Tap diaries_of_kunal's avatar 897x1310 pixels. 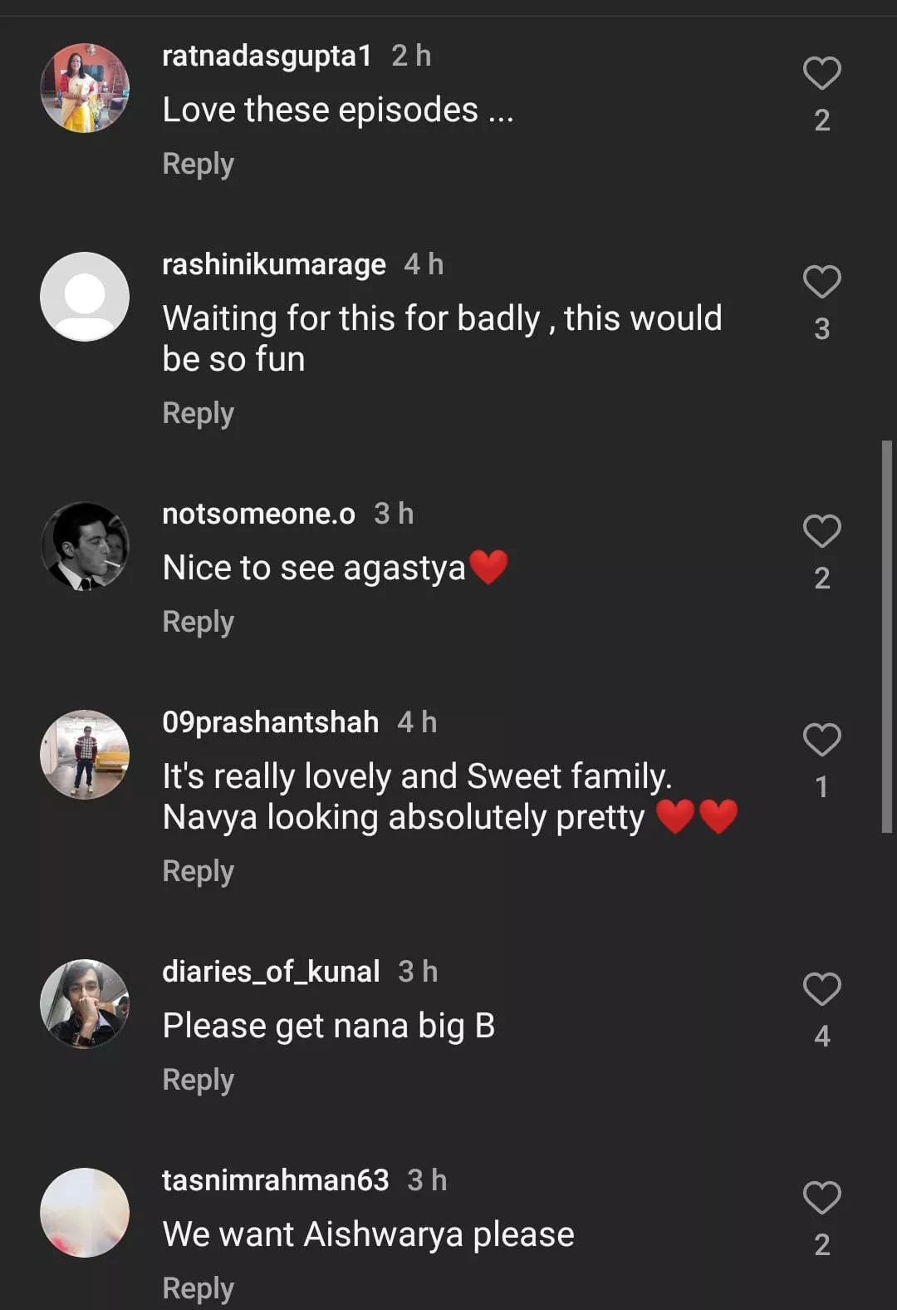click(x=85, y=1004)
